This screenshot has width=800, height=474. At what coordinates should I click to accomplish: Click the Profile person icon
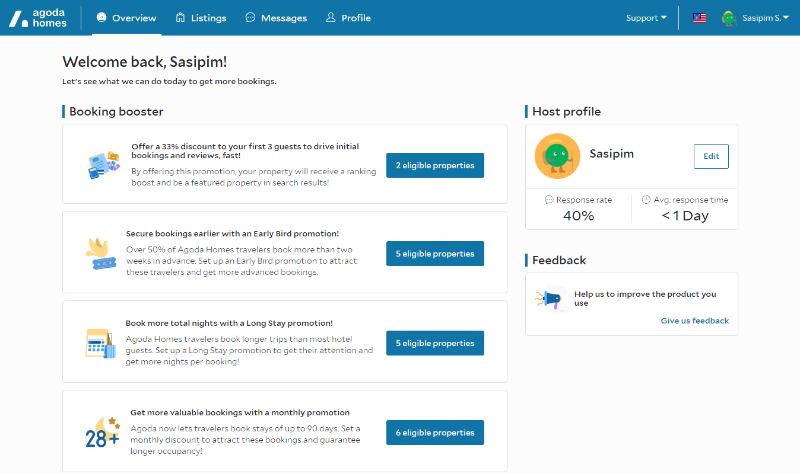coord(331,18)
